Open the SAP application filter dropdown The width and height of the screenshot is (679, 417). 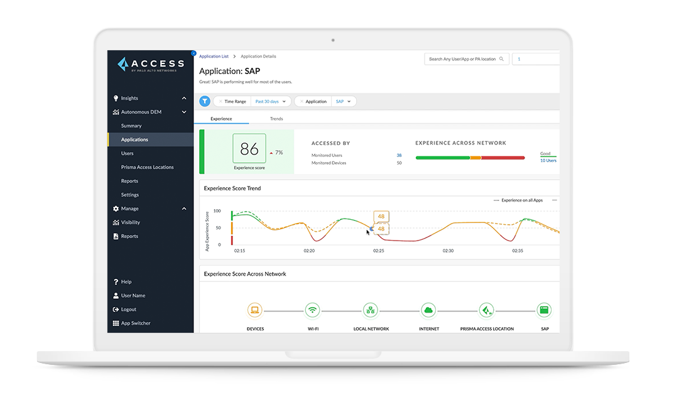(343, 101)
